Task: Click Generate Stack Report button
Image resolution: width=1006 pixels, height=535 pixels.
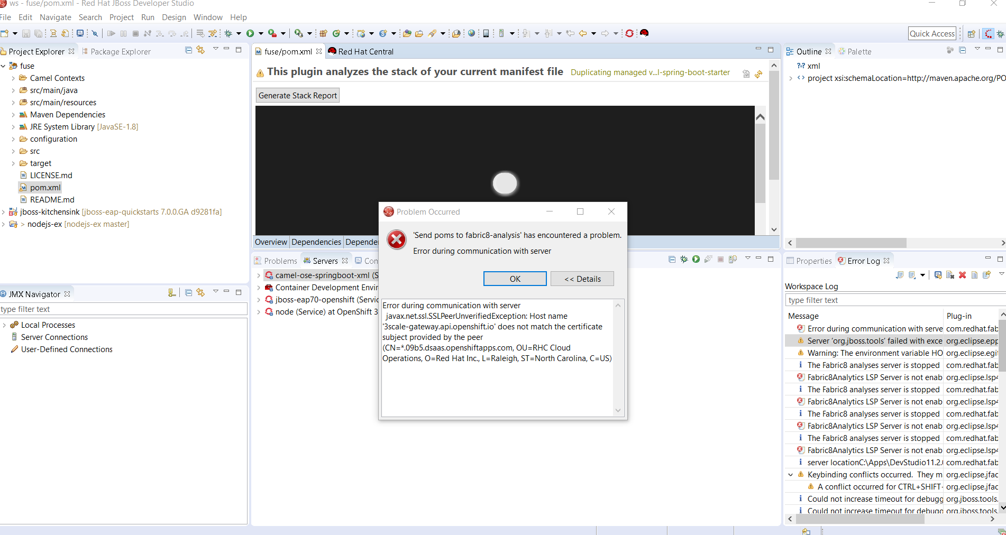Action: pyautogui.click(x=298, y=96)
